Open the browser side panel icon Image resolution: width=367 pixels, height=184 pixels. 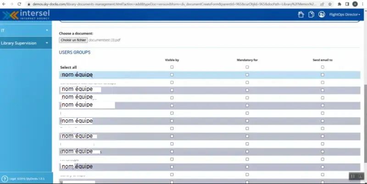pyautogui.click(x=347, y=4)
